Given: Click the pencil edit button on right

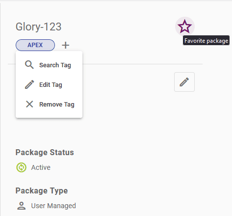Looking at the screenshot, I should click(x=184, y=82).
